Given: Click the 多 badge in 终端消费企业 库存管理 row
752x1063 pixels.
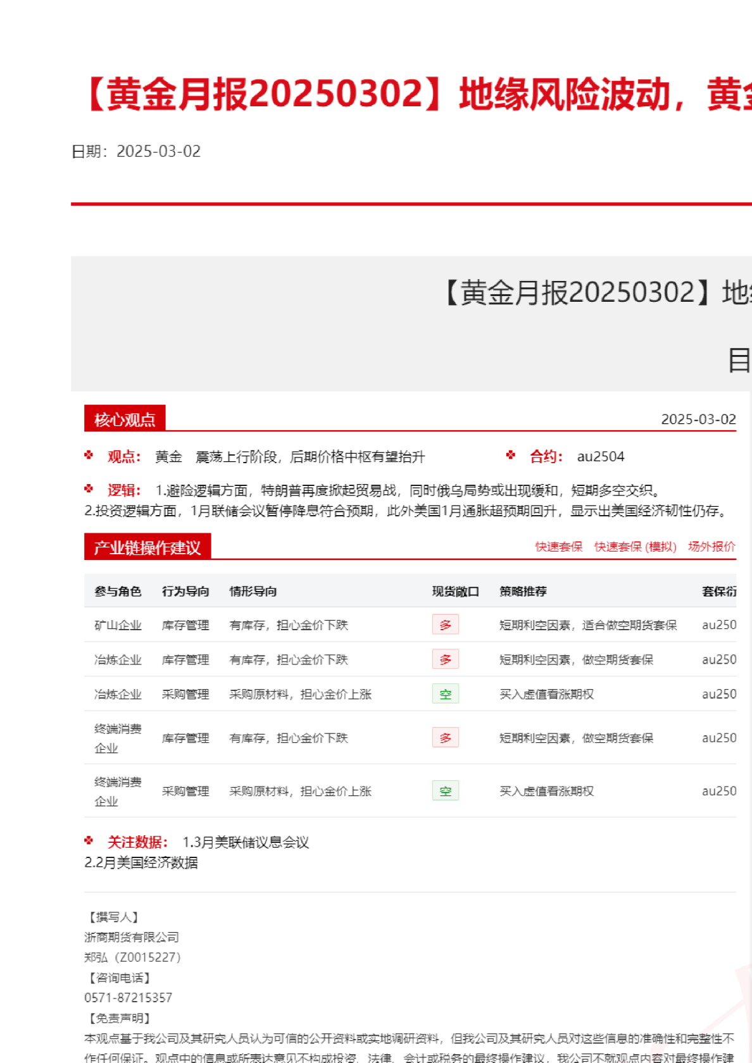Looking at the screenshot, I should pos(445,738).
